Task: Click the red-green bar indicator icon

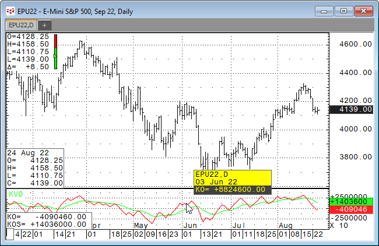Action: (x=55, y=51)
